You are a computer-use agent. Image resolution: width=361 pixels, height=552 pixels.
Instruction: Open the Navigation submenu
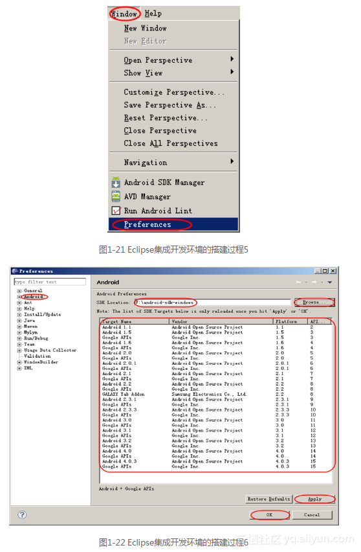point(145,162)
